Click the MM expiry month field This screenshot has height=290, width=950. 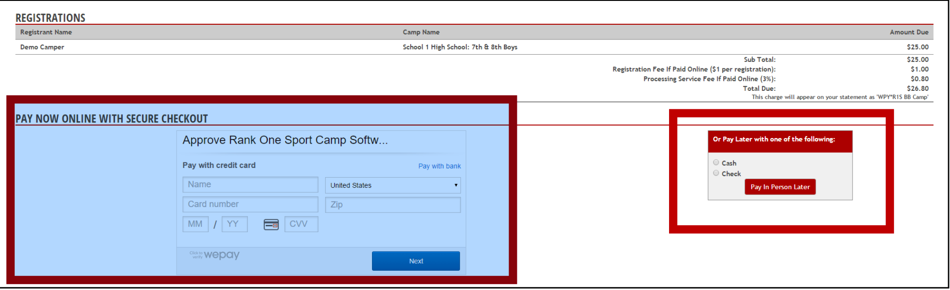(x=195, y=224)
